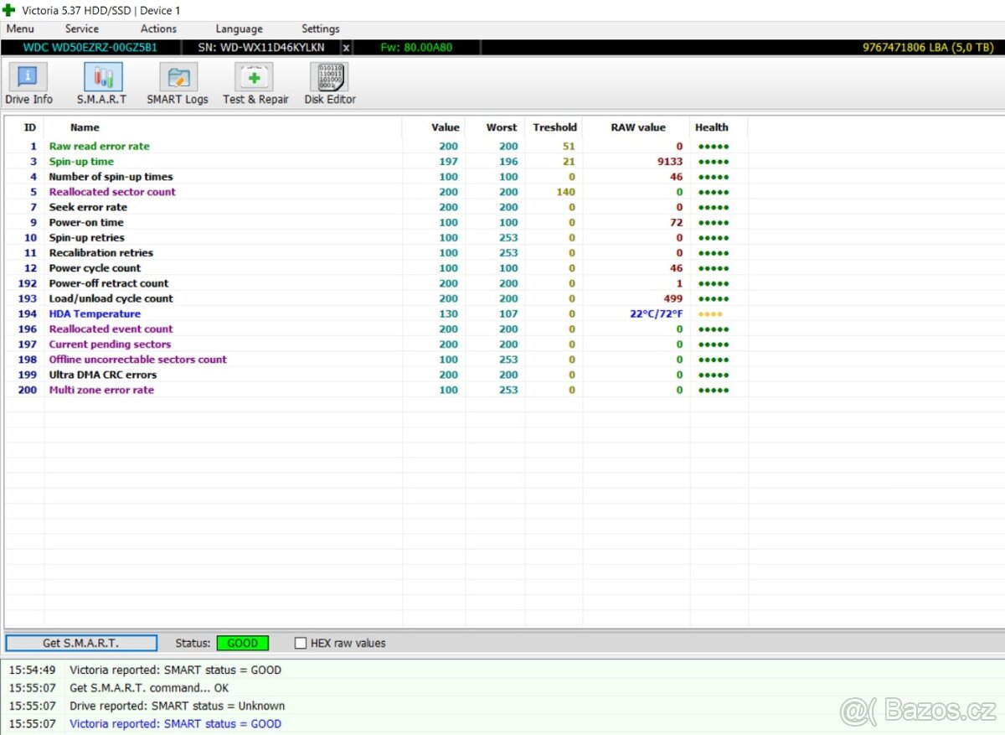Image resolution: width=1005 pixels, height=735 pixels.
Task: Enable the HEX raw values checkbox
Action: tap(301, 643)
